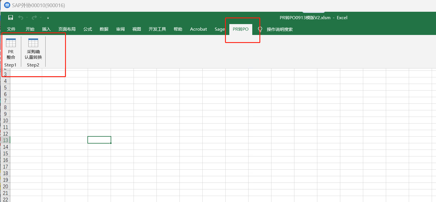The height and width of the screenshot is (202, 436).
Task: Open the 审阅 ribbon tab
Action: 120,29
